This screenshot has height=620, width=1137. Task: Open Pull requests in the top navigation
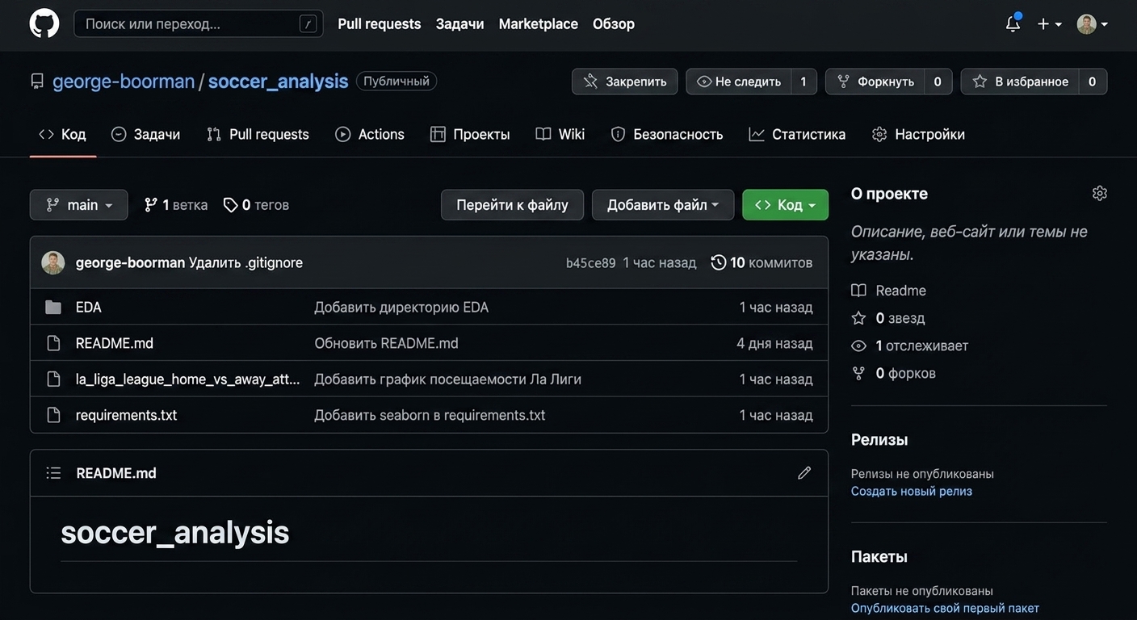click(x=380, y=24)
